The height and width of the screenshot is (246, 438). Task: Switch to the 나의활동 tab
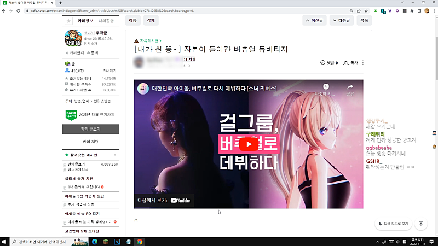[106, 21]
